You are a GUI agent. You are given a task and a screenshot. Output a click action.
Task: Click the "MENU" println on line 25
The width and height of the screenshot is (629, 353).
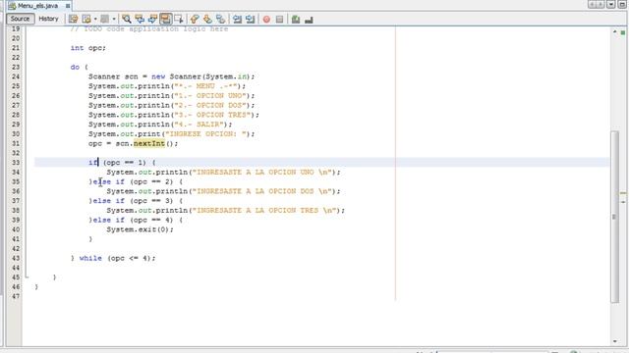pyautogui.click(x=167, y=86)
